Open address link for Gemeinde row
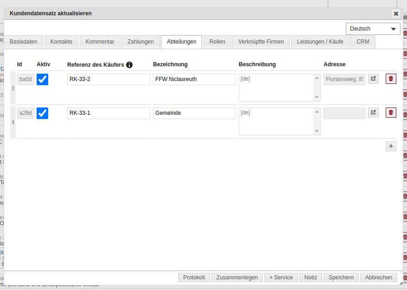 coord(373,113)
